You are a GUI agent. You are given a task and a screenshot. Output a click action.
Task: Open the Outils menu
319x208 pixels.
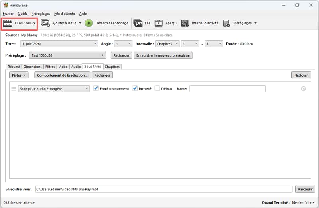[x=22, y=14]
